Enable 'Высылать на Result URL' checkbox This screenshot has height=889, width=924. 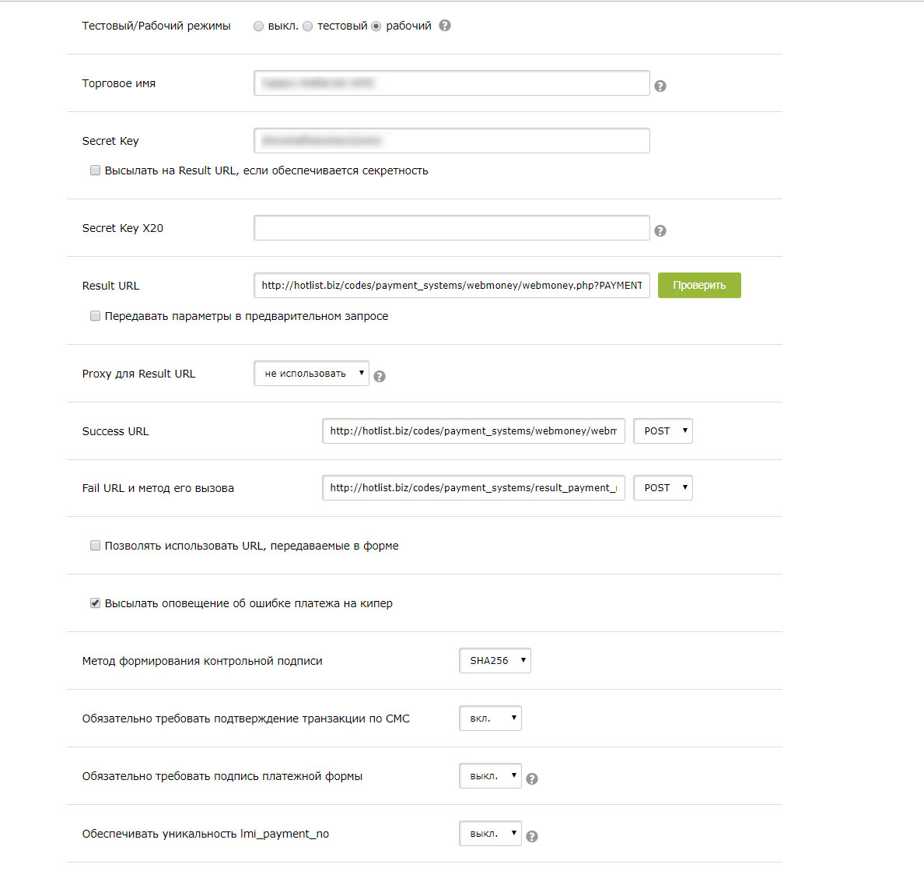[x=95, y=170]
